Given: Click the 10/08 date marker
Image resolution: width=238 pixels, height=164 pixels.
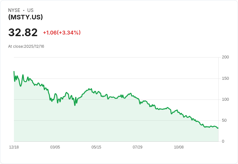Looking at the screenshot, I should point(179,147).
